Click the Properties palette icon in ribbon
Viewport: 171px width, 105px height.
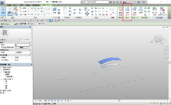pyautogui.click(x=10, y=13)
